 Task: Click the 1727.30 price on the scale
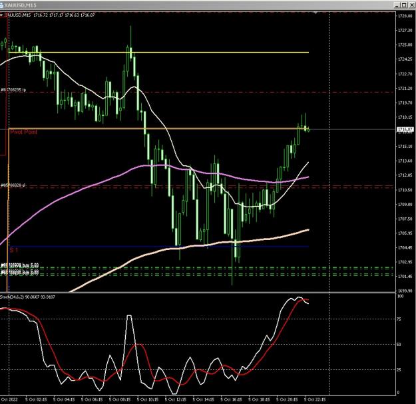[405, 31]
